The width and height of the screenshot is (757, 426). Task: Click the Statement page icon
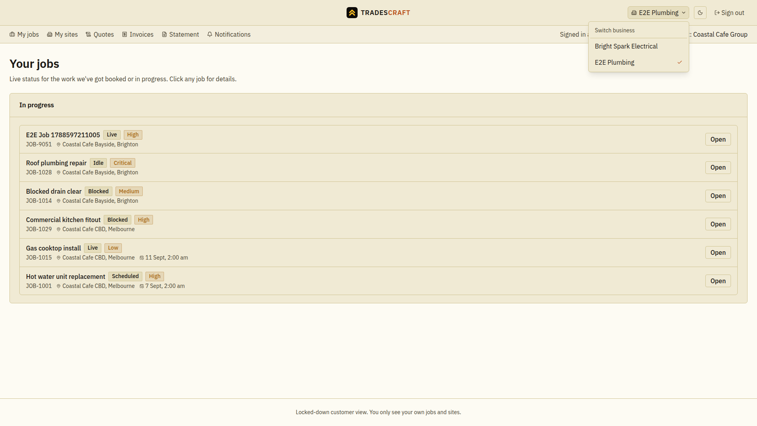click(x=164, y=34)
